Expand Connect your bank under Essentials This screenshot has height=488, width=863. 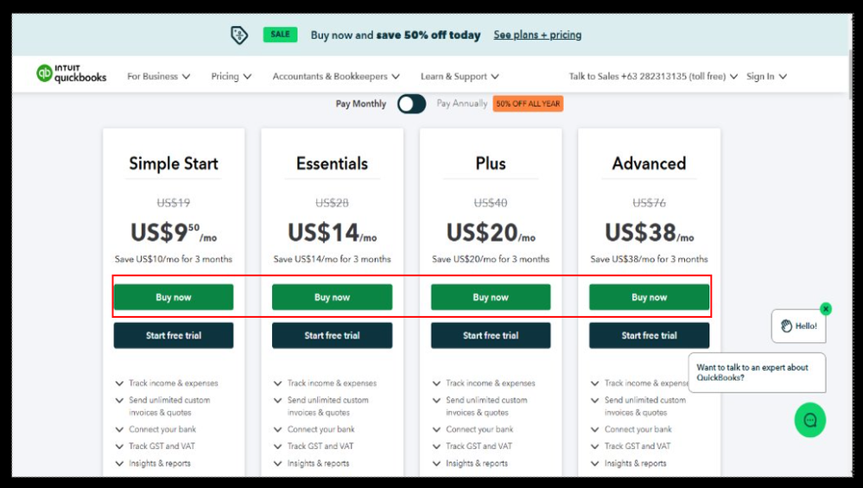click(314, 429)
